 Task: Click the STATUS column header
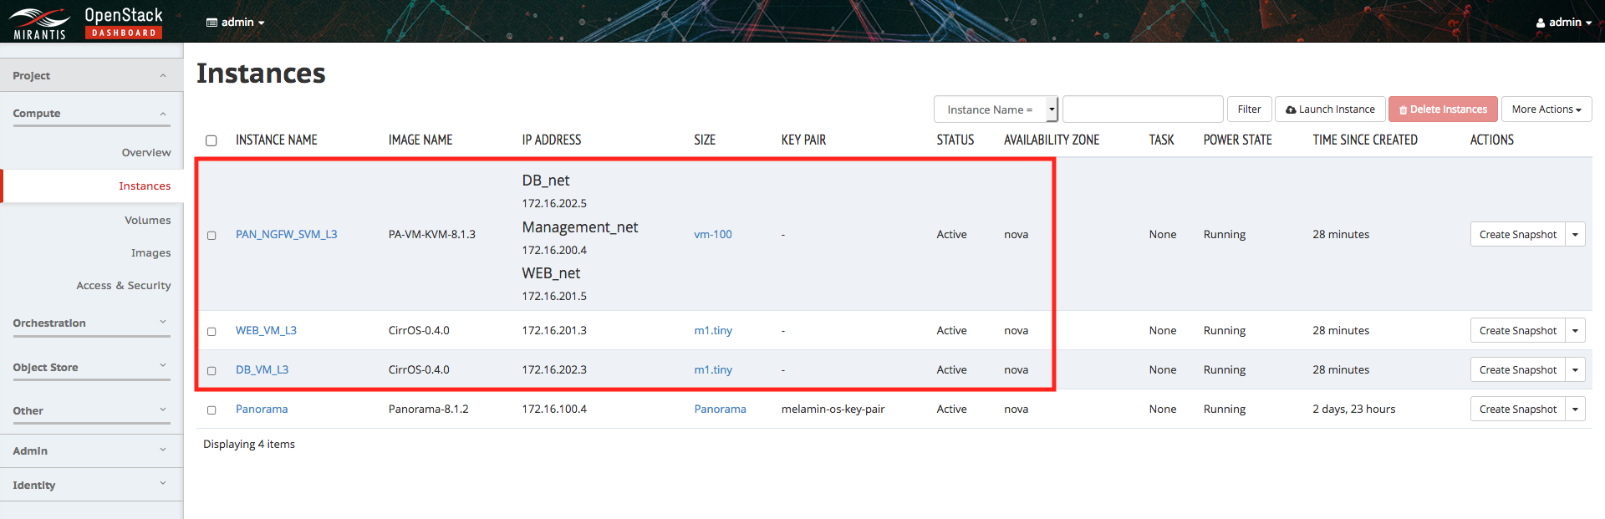tap(955, 140)
